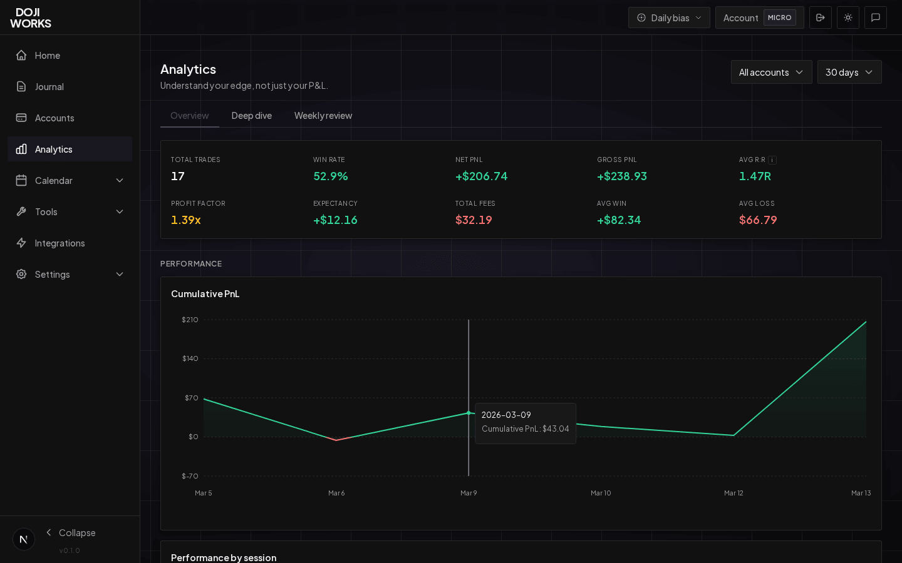Viewport: 902px width, 563px height.
Task: Open the All accounts dropdown
Action: [x=771, y=72]
